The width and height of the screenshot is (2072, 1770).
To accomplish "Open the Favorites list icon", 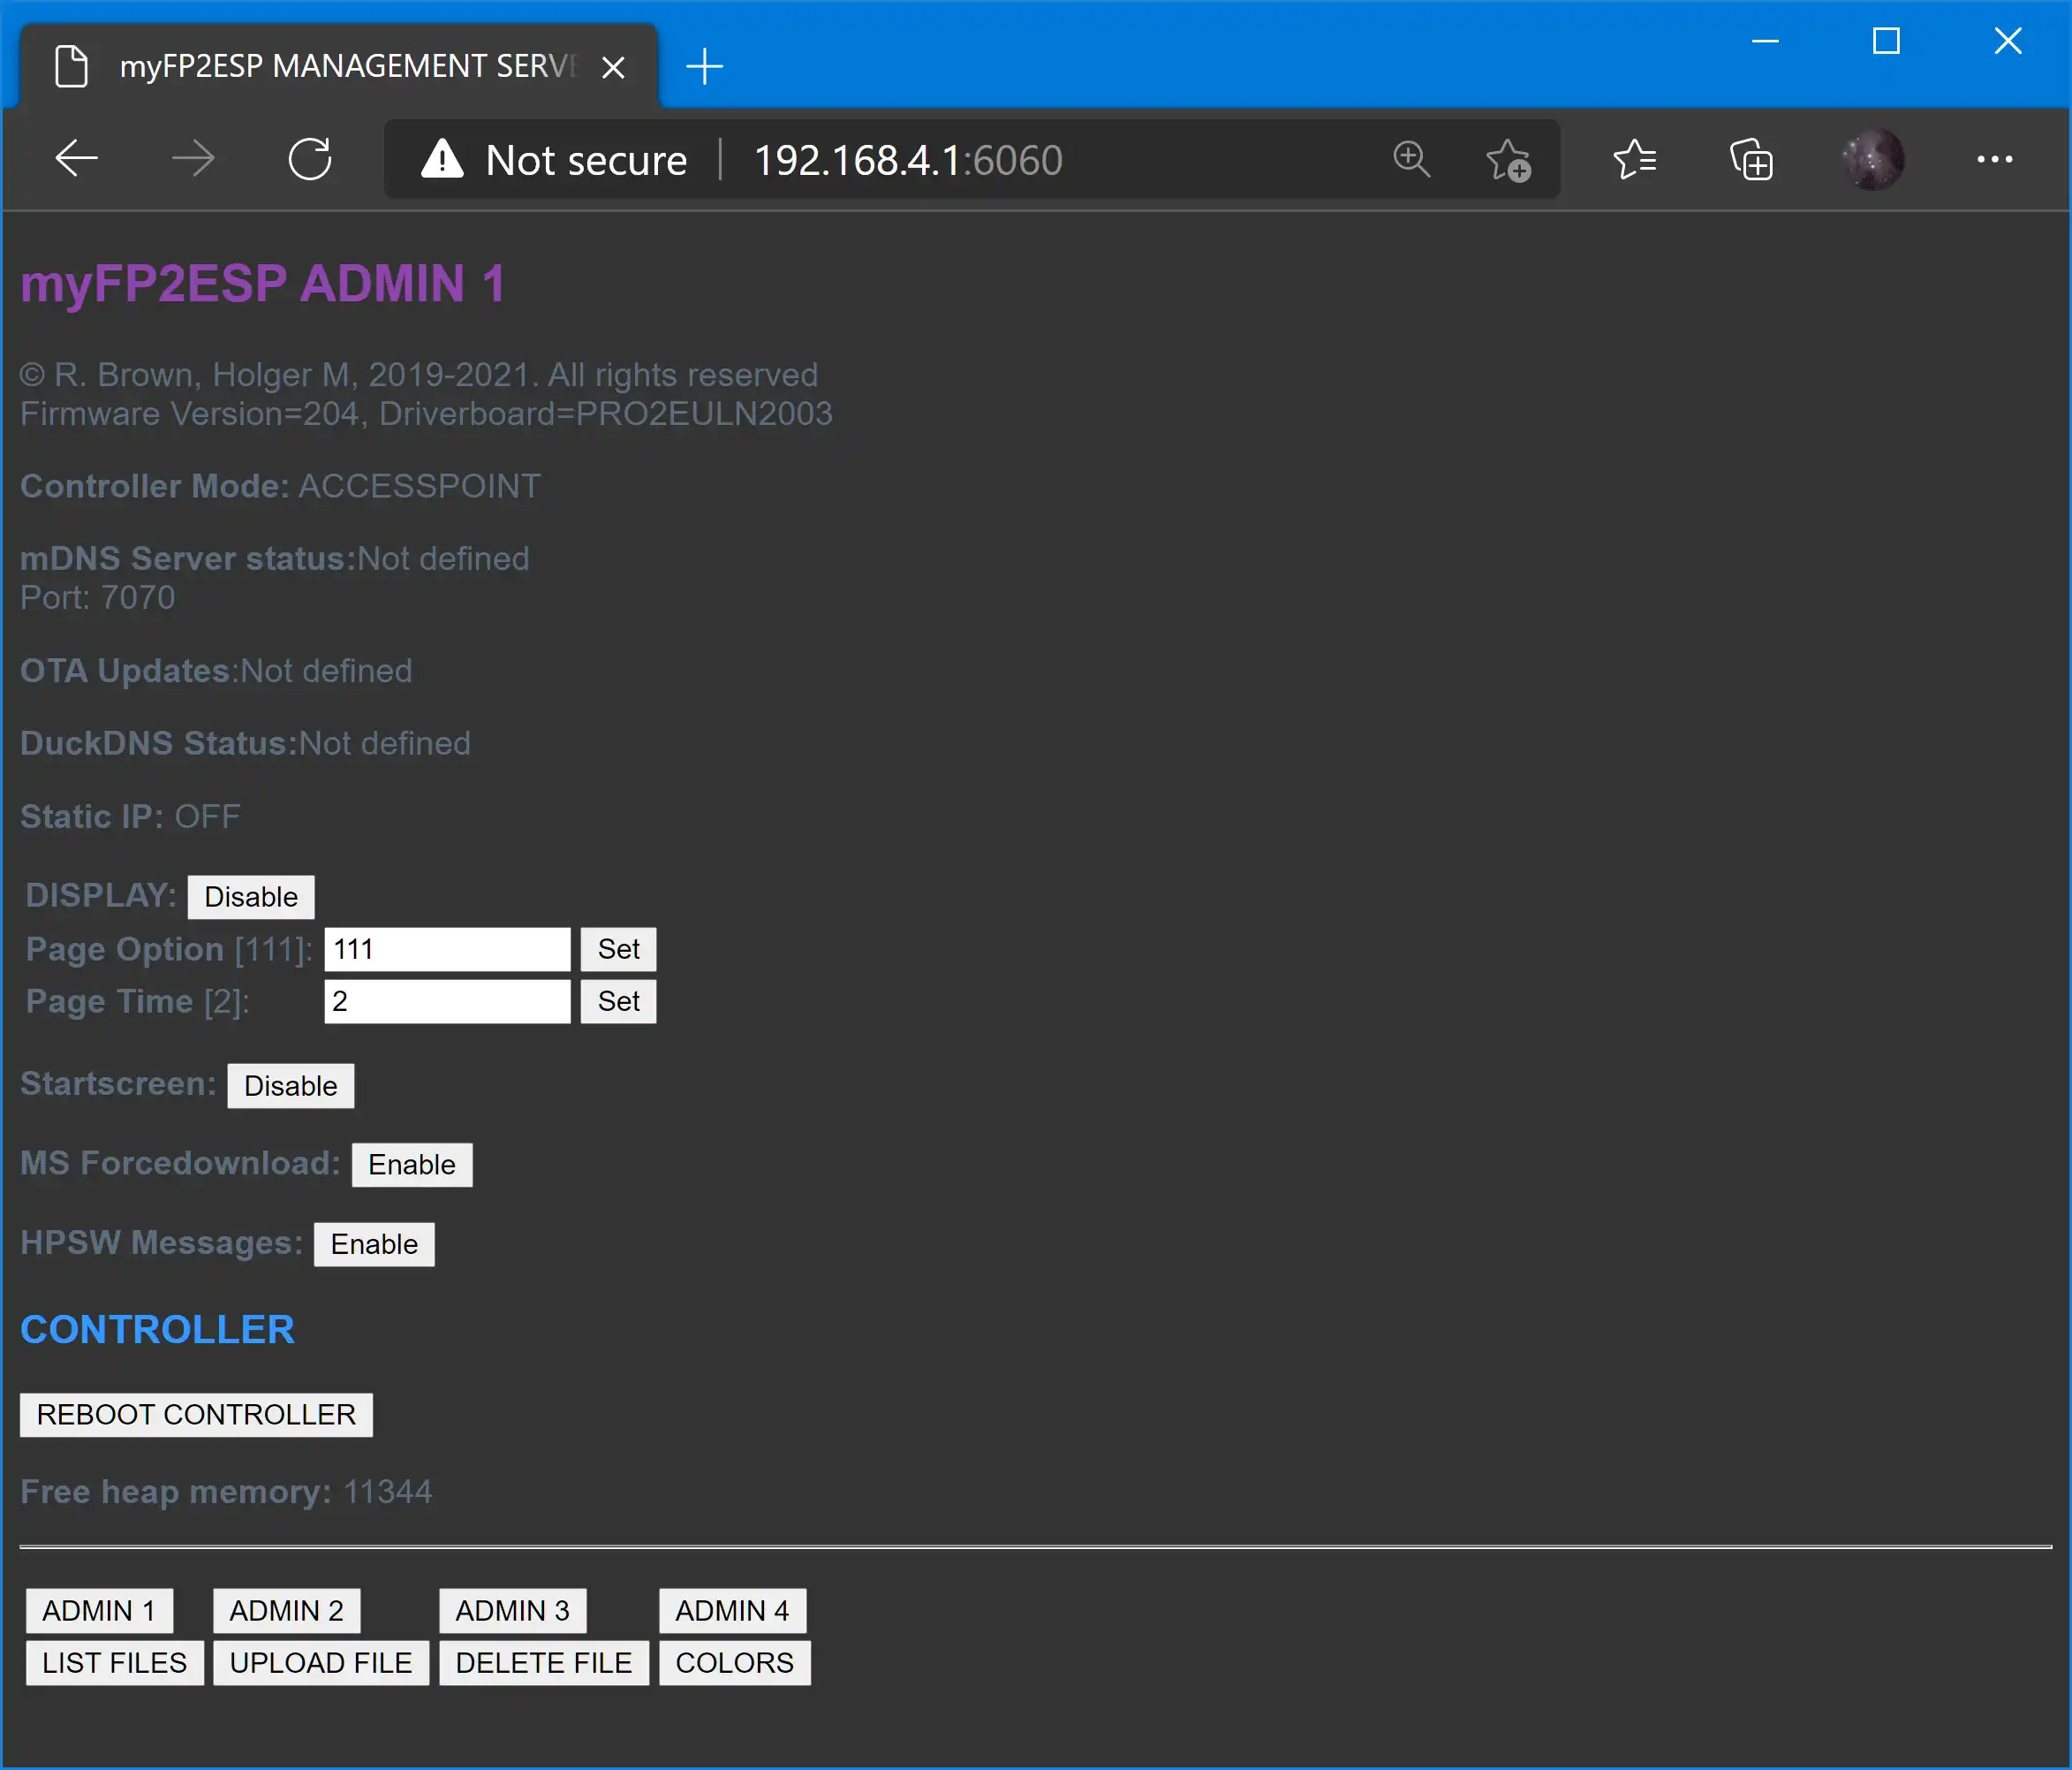I will click(x=1635, y=159).
